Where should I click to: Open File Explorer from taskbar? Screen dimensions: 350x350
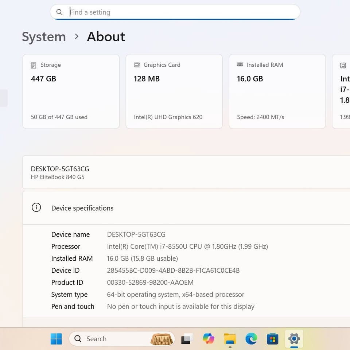[x=230, y=339]
